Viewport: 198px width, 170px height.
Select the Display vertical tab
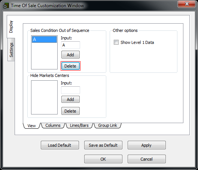click(x=11, y=27)
